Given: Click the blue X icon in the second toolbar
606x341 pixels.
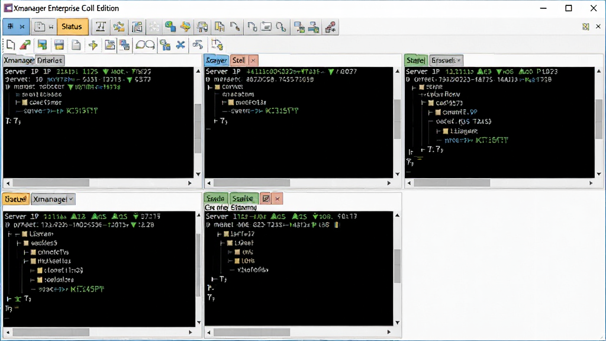Looking at the screenshot, I should [x=180, y=45].
